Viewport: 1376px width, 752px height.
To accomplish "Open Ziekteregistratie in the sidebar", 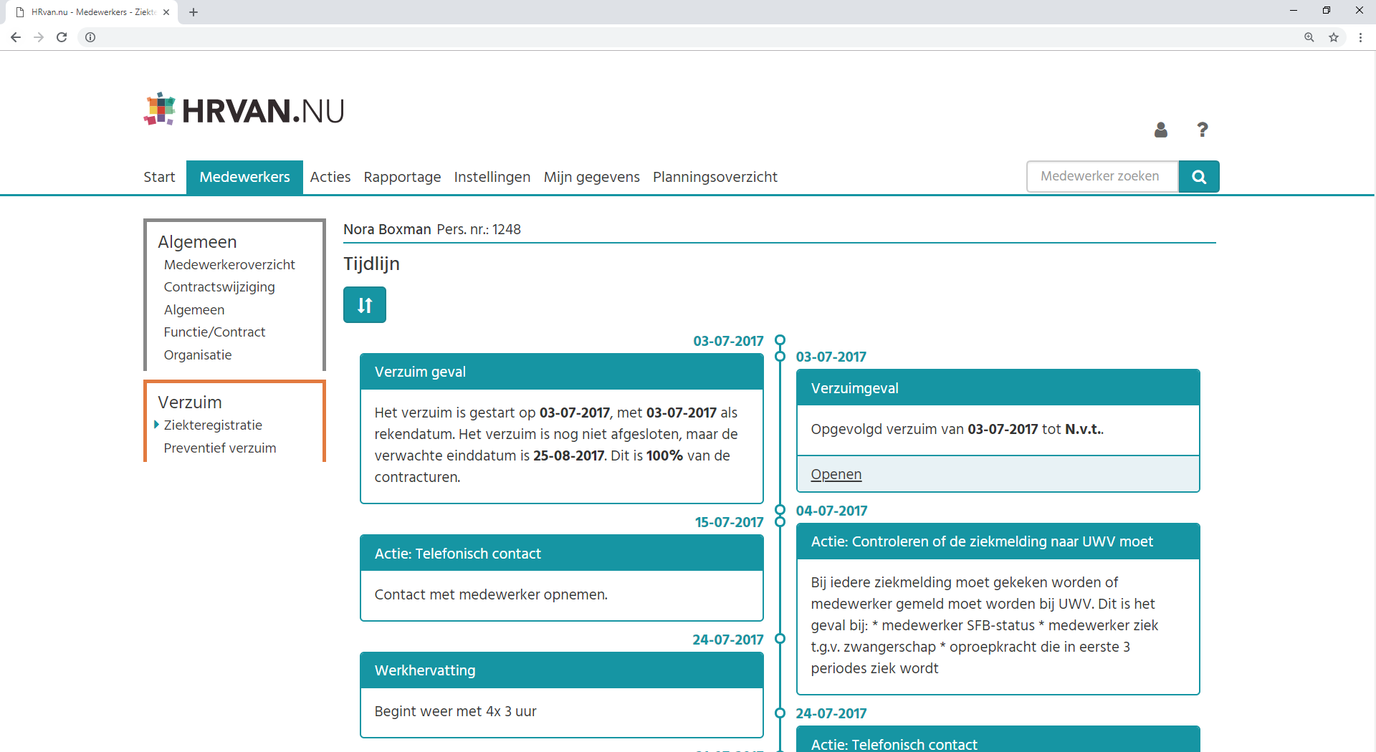I will click(213, 425).
